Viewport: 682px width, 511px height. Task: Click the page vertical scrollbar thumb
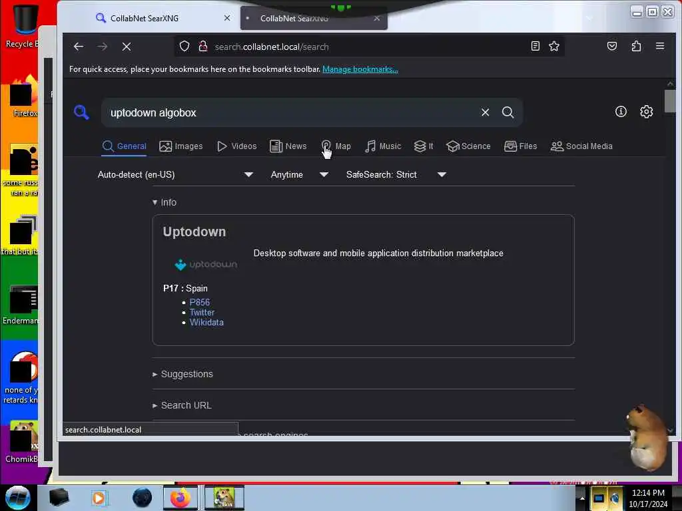tap(670, 101)
